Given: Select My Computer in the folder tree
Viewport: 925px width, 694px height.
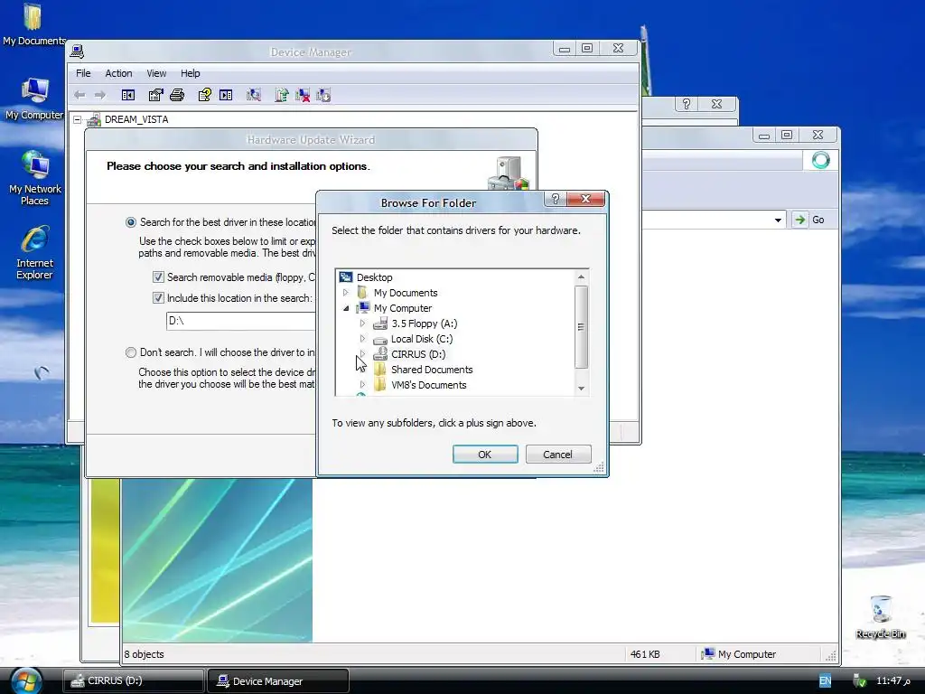Looking at the screenshot, I should (x=402, y=308).
